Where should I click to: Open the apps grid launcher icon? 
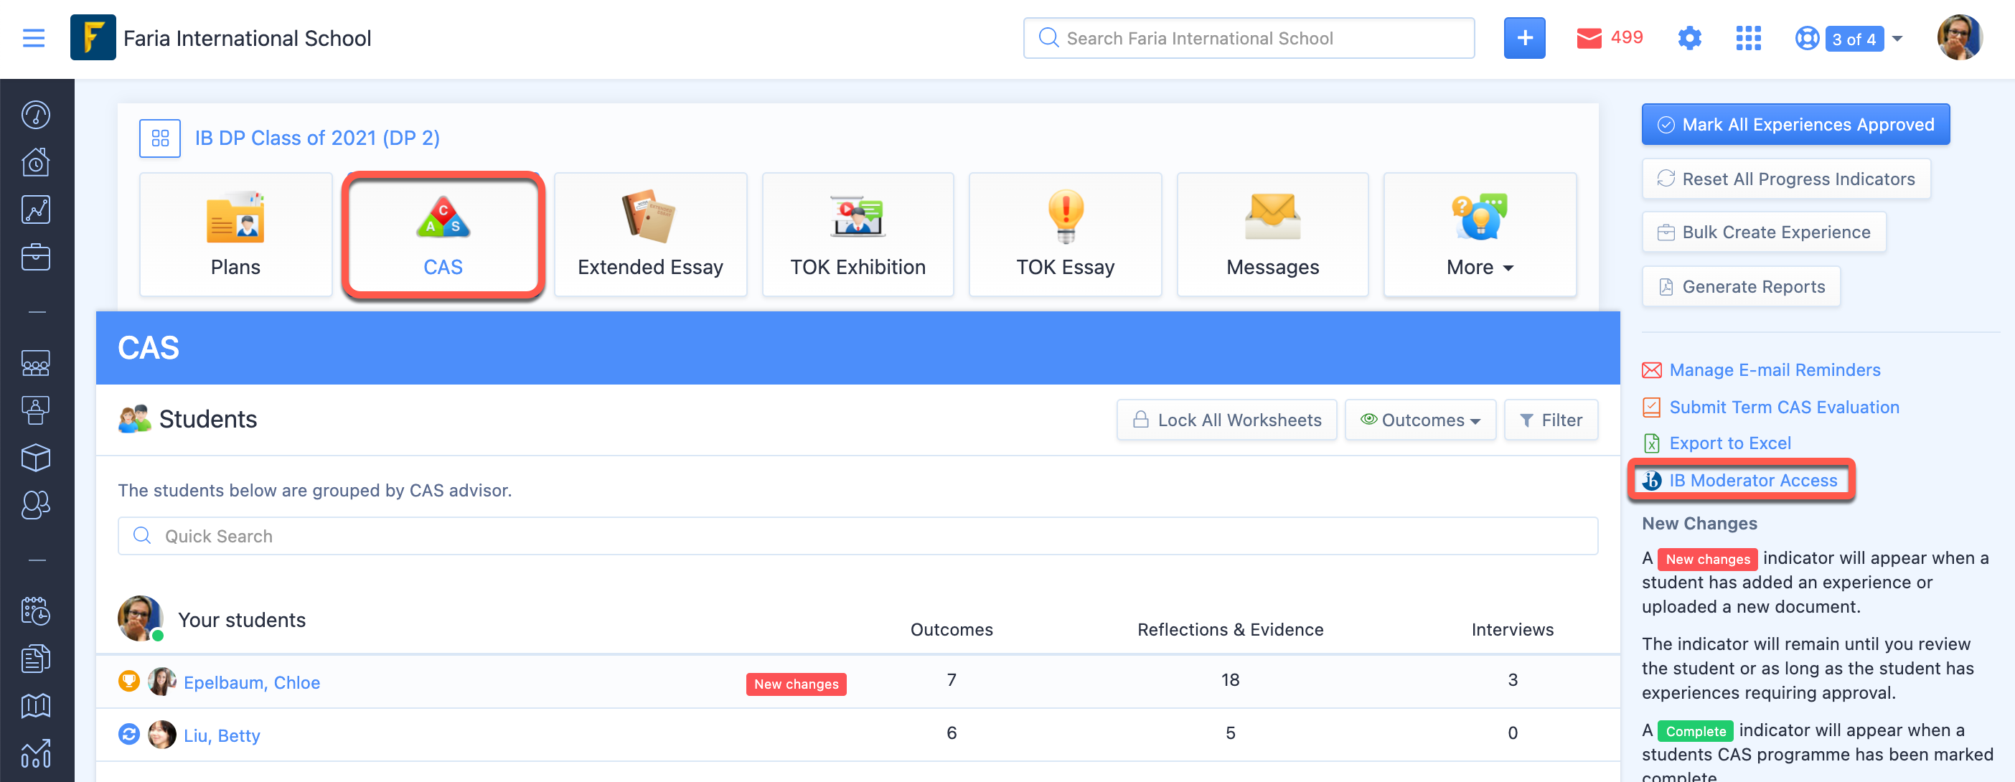point(1747,37)
